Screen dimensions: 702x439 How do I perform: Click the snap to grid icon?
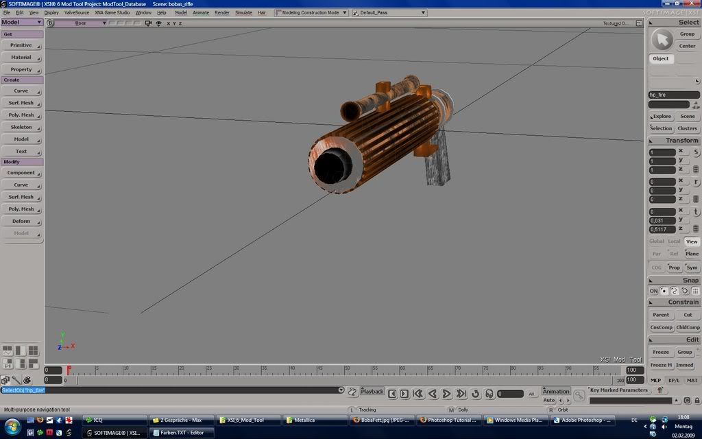pos(695,291)
